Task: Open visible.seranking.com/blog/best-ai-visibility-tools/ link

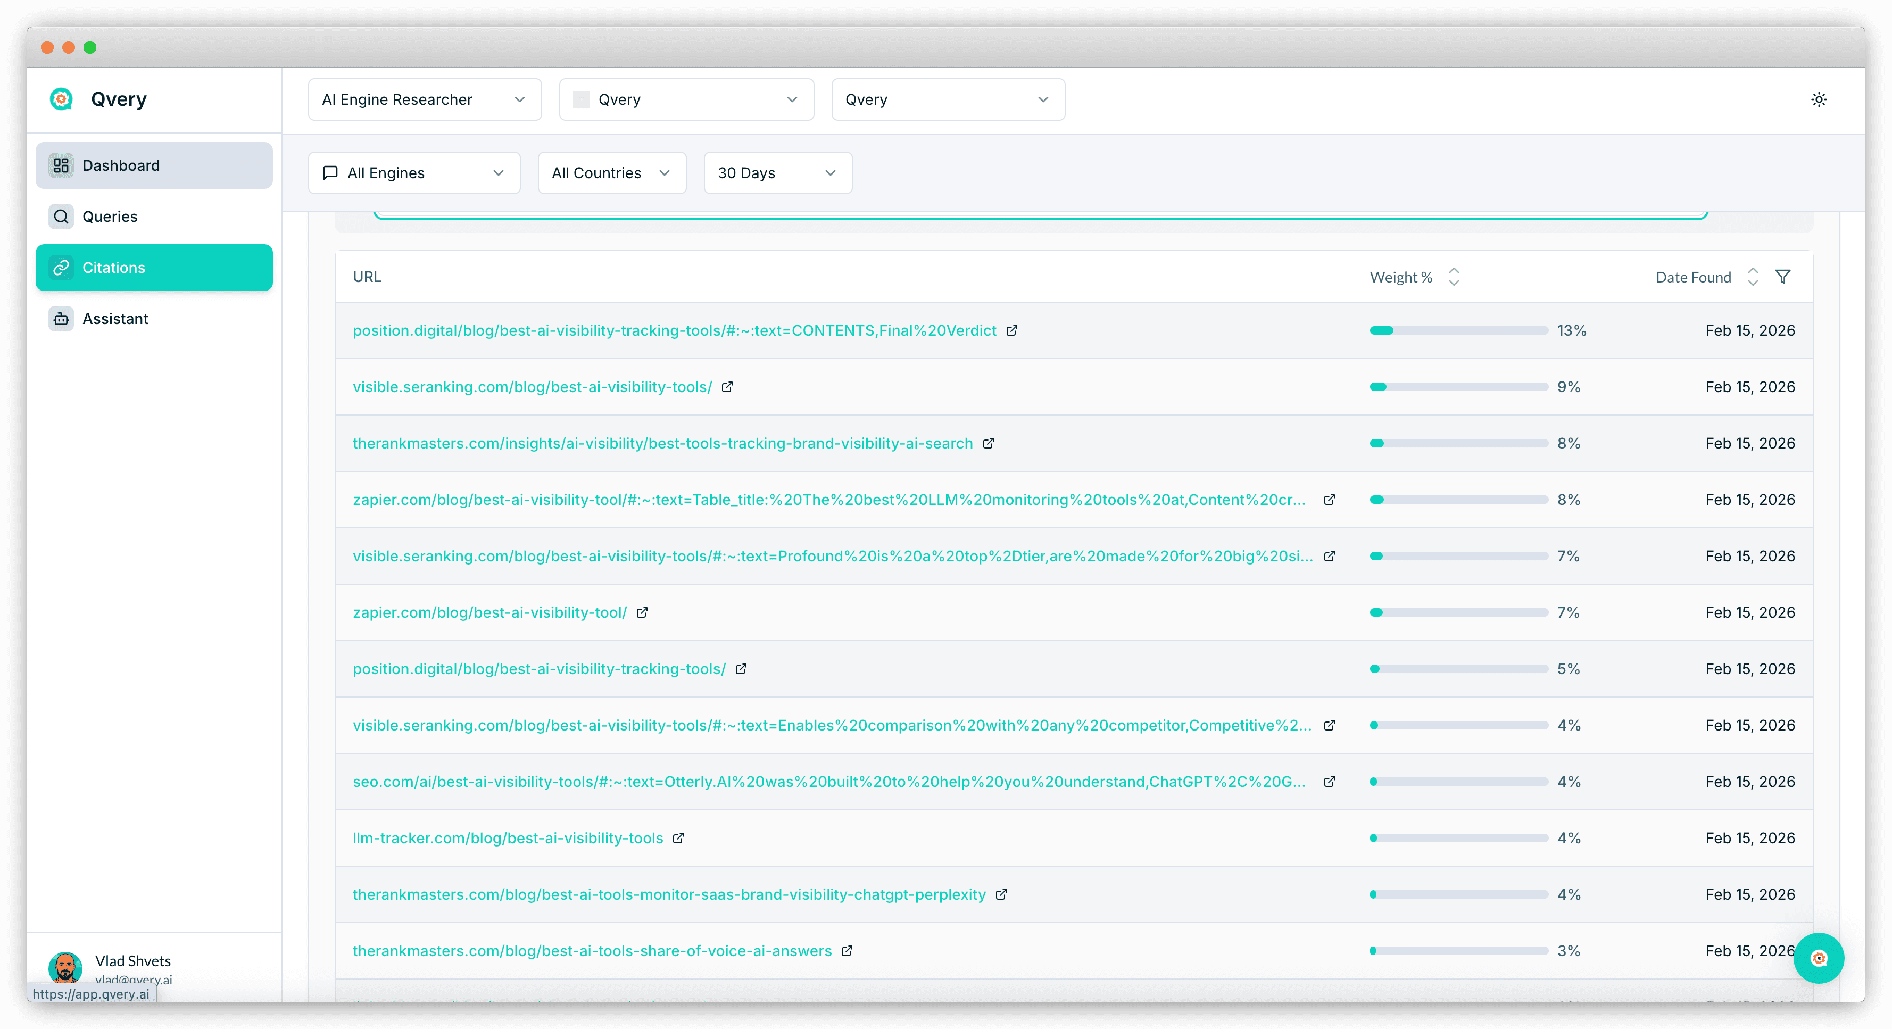Action: point(532,387)
